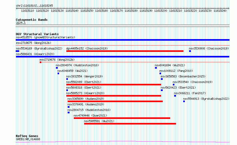This screenshot has height=145, width=237.
Task: Click the DGV Structural Variants track title
Action: 37,34
